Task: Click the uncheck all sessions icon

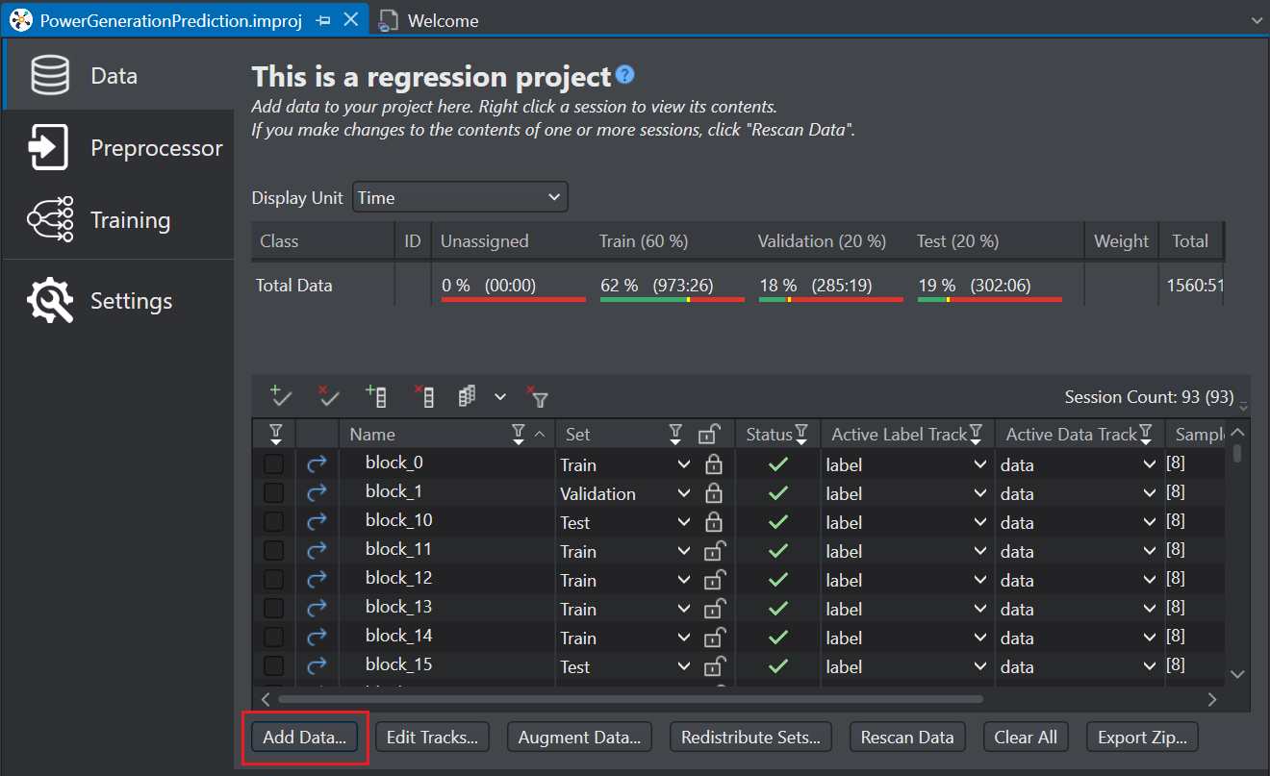Action: pos(329,395)
